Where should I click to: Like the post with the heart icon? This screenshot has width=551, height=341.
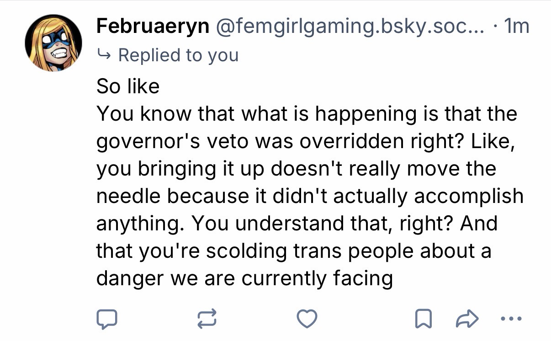click(306, 318)
